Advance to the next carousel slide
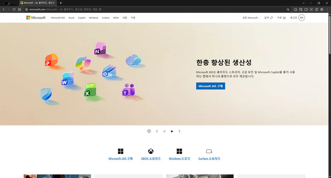This screenshot has width=331, height=178. (x=180, y=131)
